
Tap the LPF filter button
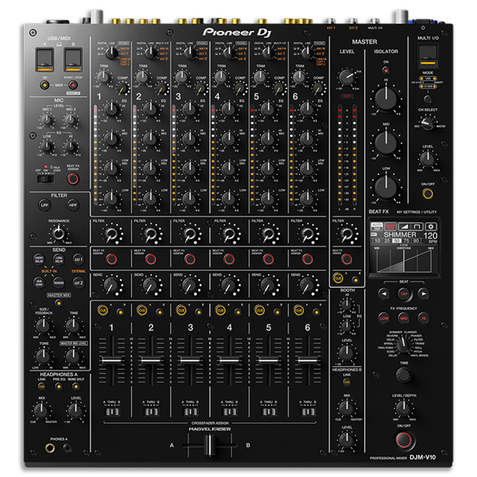(x=45, y=205)
